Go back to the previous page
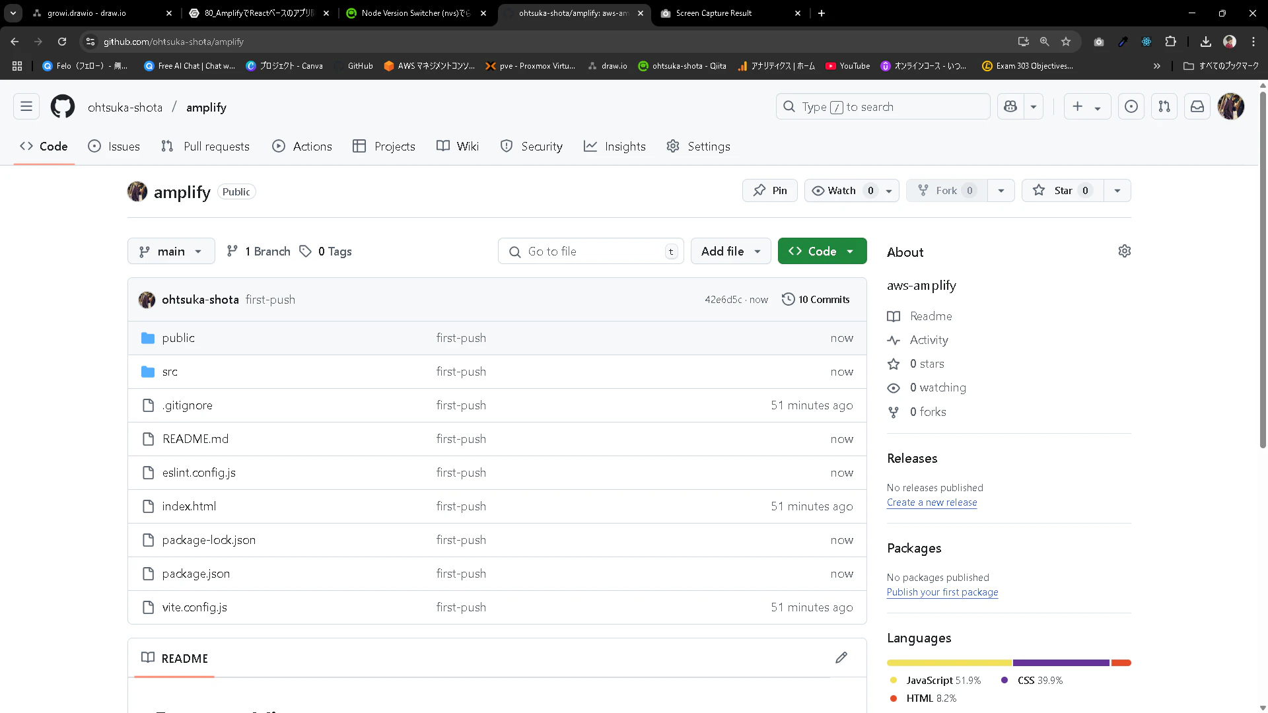 [15, 42]
